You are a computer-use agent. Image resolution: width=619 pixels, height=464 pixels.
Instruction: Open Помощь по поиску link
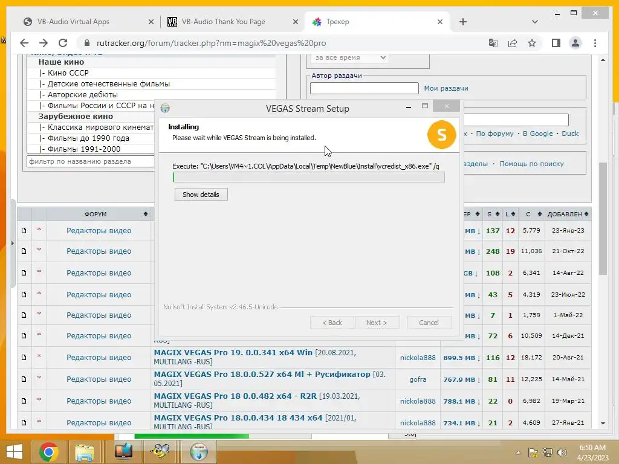pyautogui.click(x=531, y=163)
